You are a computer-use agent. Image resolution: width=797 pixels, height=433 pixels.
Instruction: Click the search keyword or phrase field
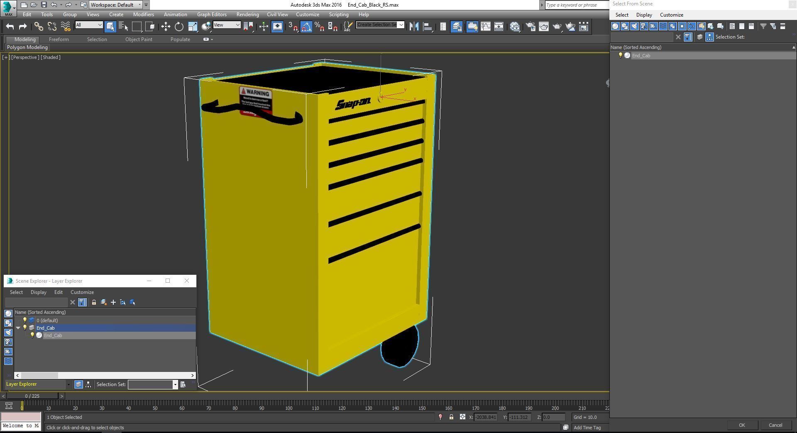(x=577, y=5)
